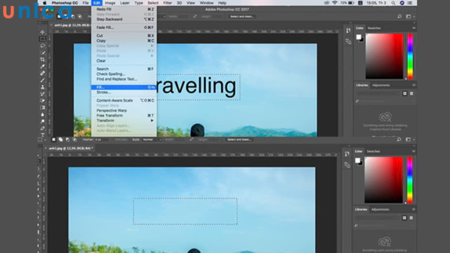The width and height of the screenshot is (450, 253).
Task: Select the Eraser tool in upper toolbar
Action: [43, 101]
